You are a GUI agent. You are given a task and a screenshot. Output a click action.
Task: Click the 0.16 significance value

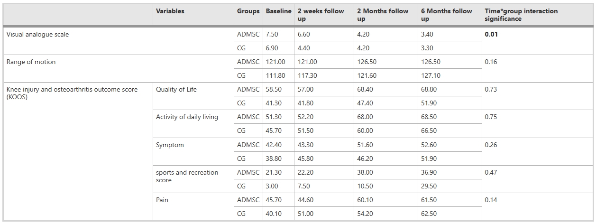[491, 62]
